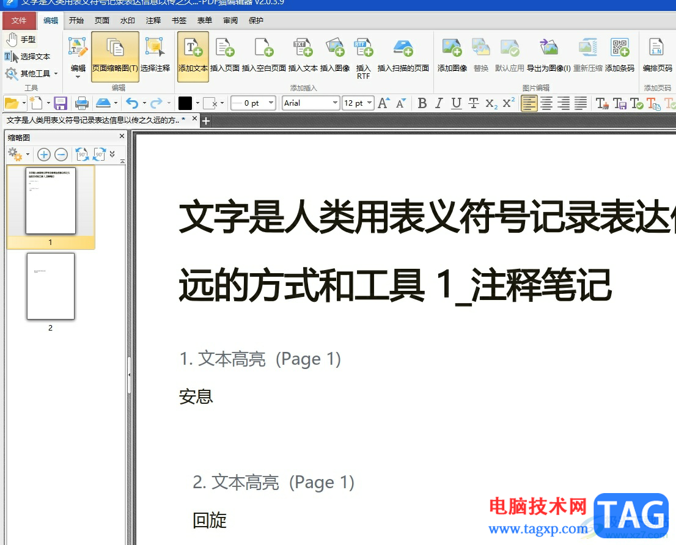
Task: Toggle Italic formatting
Action: tap(439, 103)
